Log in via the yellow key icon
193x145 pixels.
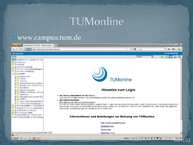pyautogui.click(x=162, y=57)
